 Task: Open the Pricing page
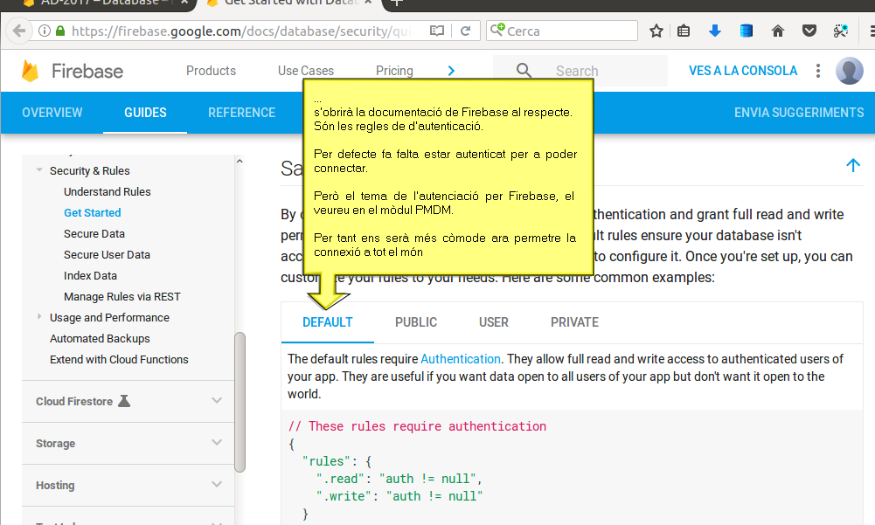click(394, 71)
